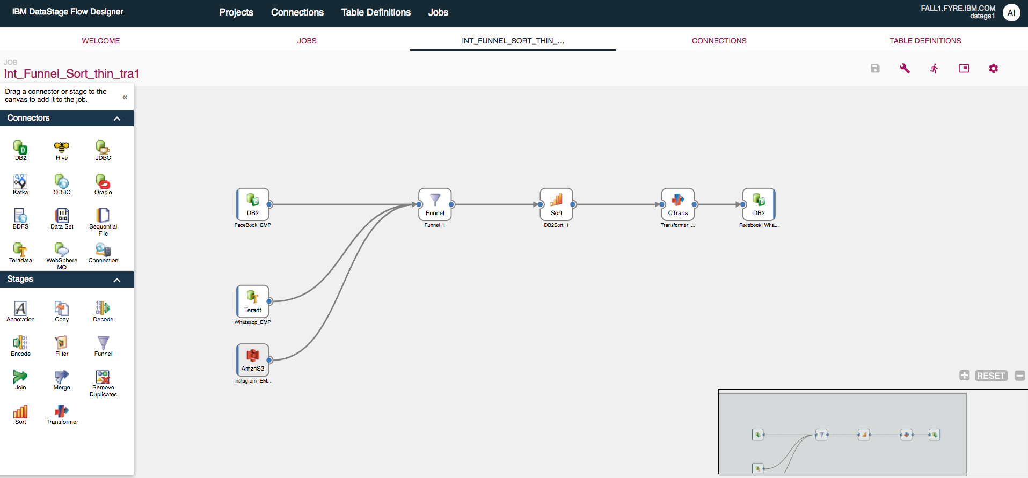1028x478 pixels.
Task: Click the IBM DataStage Flow Designer title
Action: (x=68, y=12)
